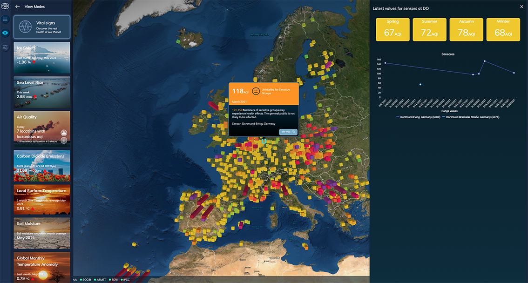Click the IPCC source label
The width and height of the screenshot is (528, 283).
pyautogui.click(x=126, y=280)
